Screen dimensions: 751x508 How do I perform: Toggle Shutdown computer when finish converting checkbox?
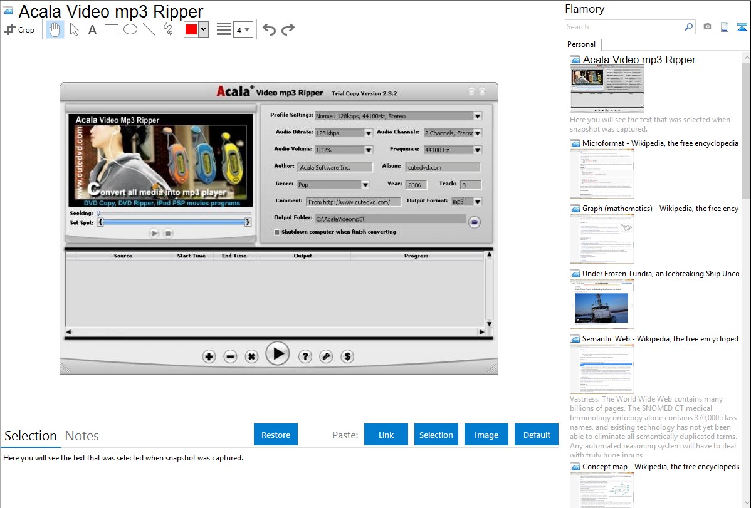(x=277, y=232)
